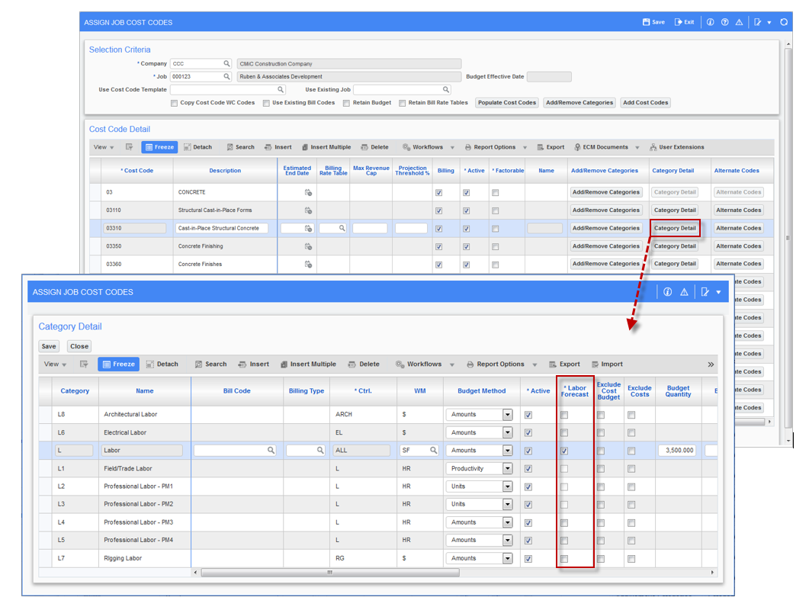Image resolution: width=809 pixels, height=610 pixels.
Task: Click Add/Remove Categories on row 03350
Action: coord(606,246)
